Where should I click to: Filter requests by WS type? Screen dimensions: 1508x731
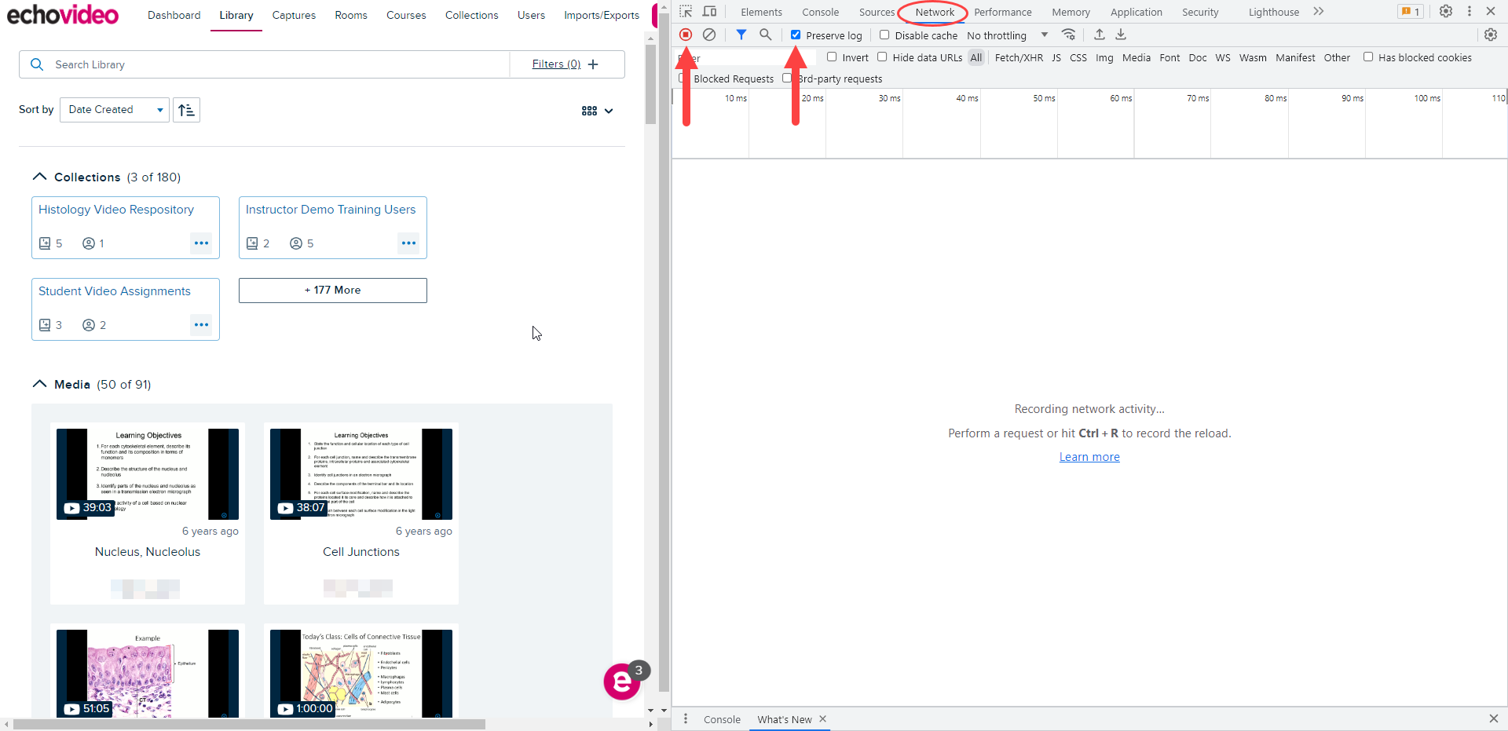coord(1222,57)
